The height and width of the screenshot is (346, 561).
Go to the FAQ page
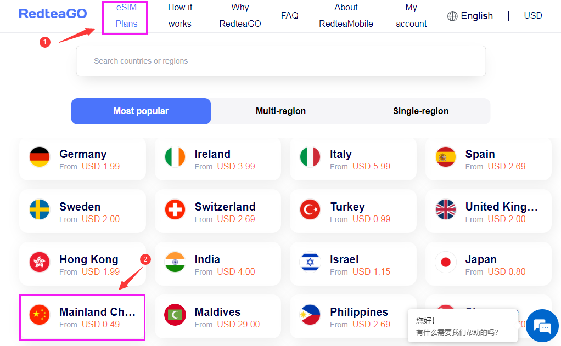(x=289, y=16)
